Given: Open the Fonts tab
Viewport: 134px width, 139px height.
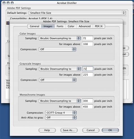Looking at the screenshot, I should tap(60, 26).
